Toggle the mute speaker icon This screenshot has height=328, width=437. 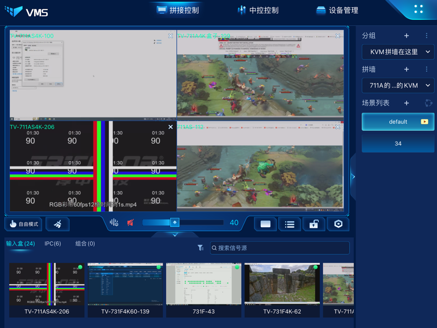tap(131, 223)
